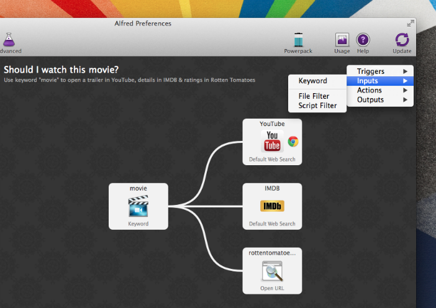Viewport: 436px width, 308px height.
Task: Select the movie clapperboard icon
Action: point(139,206)
